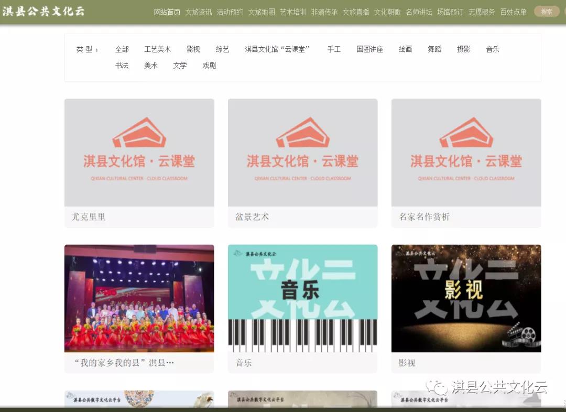Filter by 淇县文化馆“云课堂”
The height and width of the screenshot is (412, 566).
(x=277, y=49)
